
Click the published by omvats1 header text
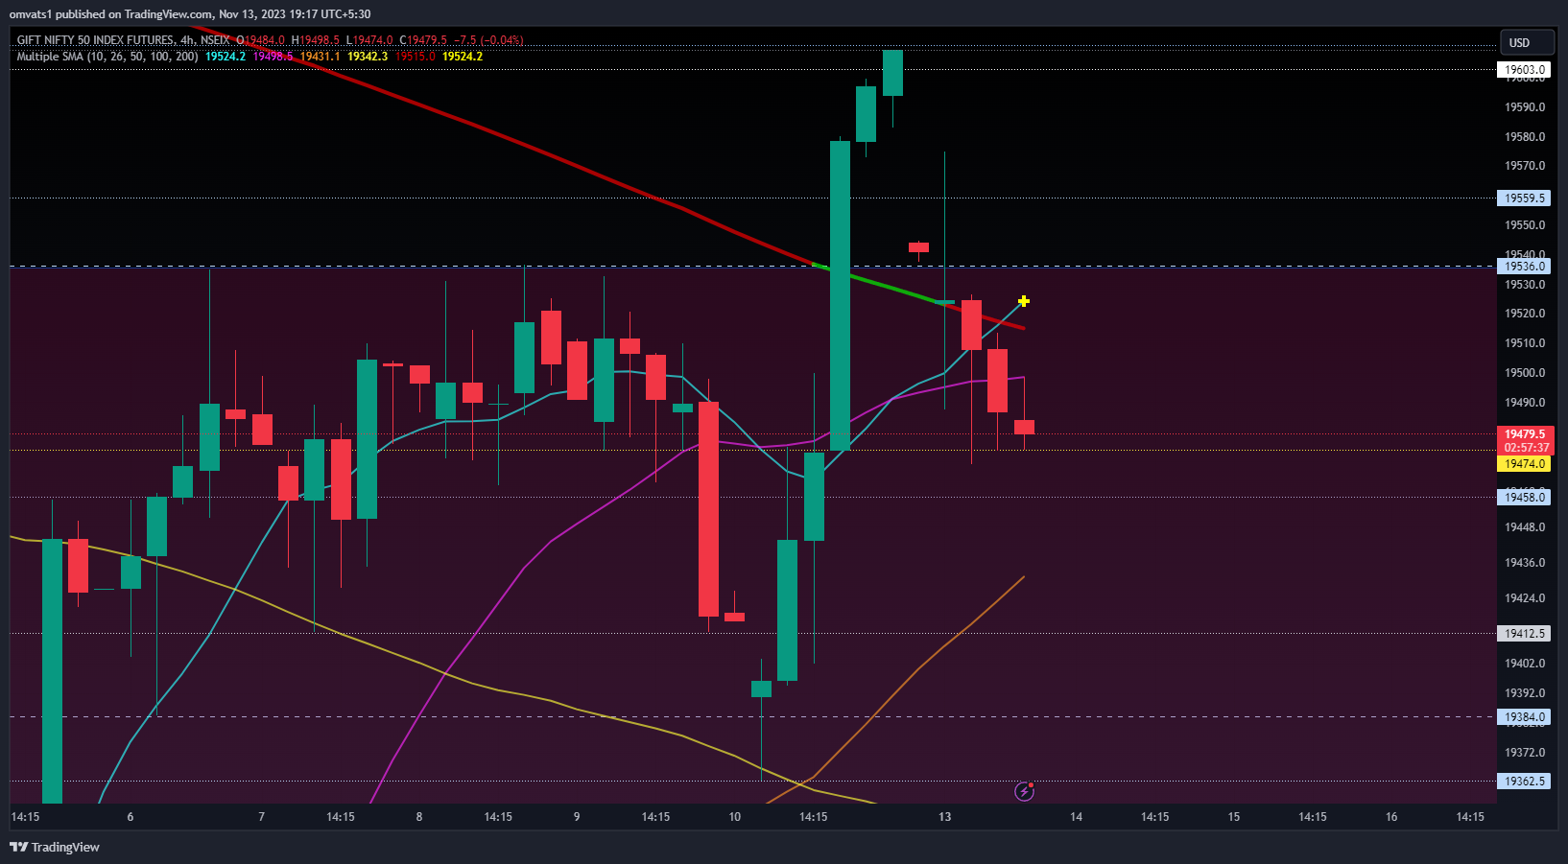coord(189,14)
